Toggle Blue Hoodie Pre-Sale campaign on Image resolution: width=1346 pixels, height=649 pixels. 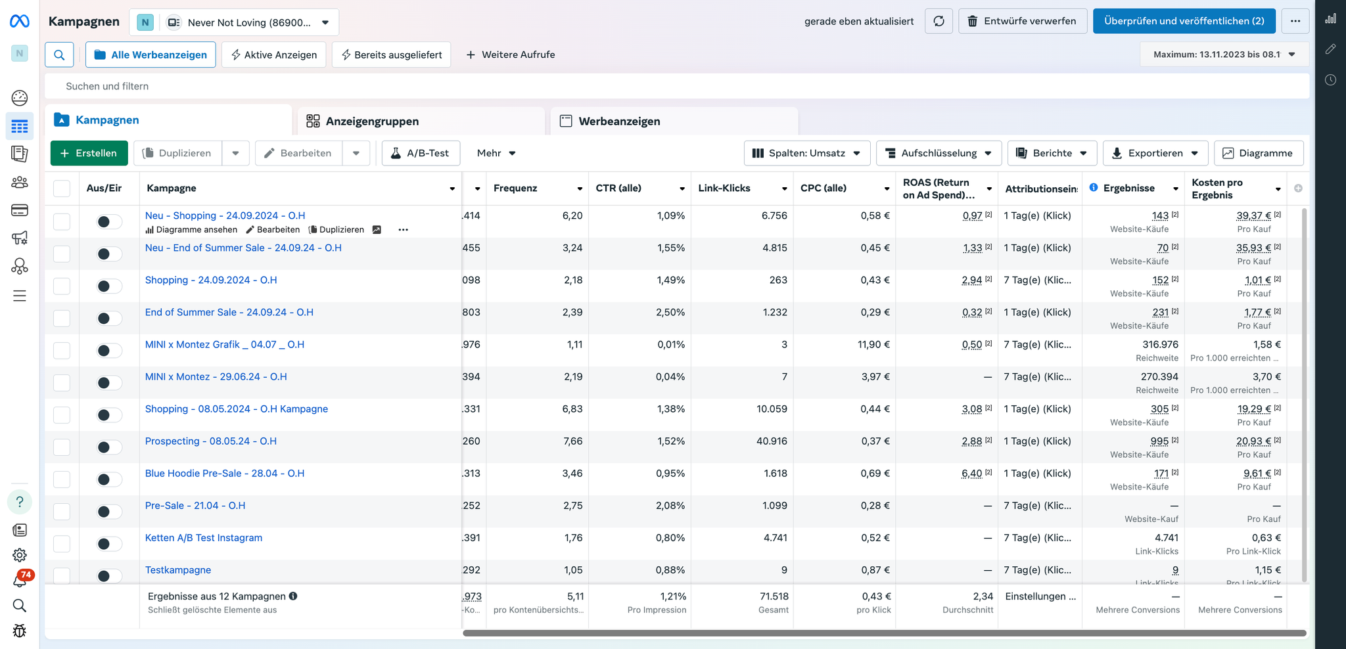click(x=108, y=480)
